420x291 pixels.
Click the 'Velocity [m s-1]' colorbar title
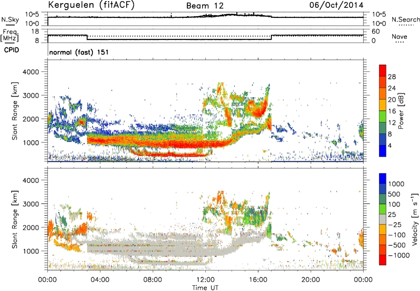415,219
